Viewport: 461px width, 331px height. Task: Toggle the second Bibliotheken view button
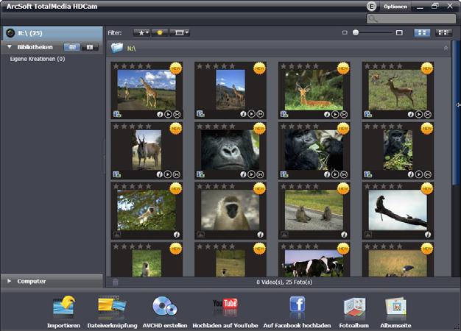(x=90, y=47)
